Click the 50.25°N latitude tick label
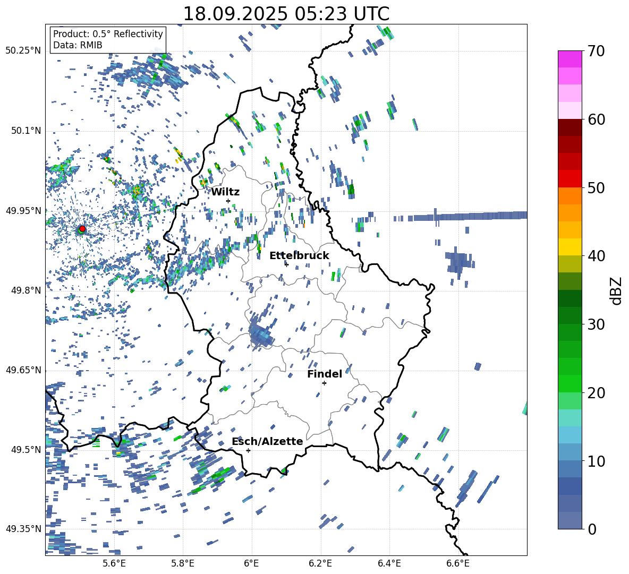Screen dimensions: 629x574 pyautogui.click(x=23, y=51)
